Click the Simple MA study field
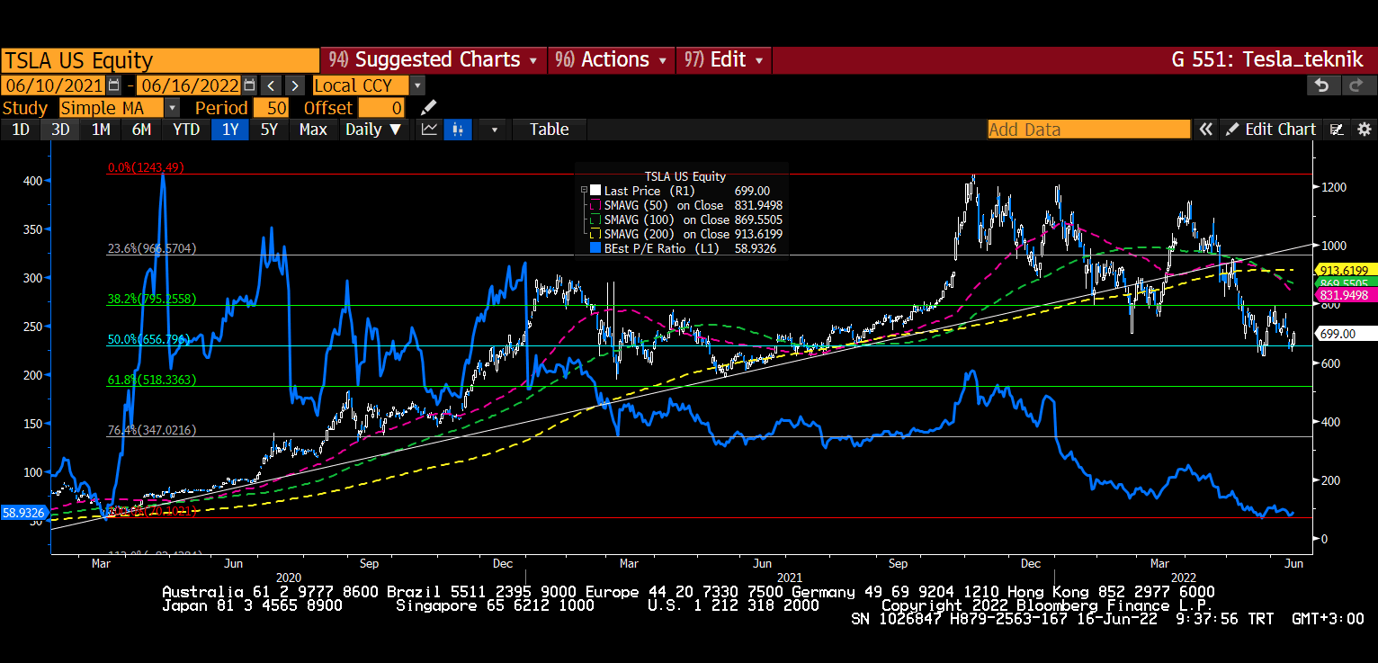The width and height of the screenshot is (1378, 663). pos(111,108)
